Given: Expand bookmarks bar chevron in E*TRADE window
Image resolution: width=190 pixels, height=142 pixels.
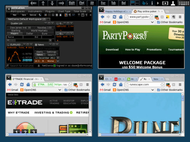Looking at the screenshot, I should click(60, 90).
